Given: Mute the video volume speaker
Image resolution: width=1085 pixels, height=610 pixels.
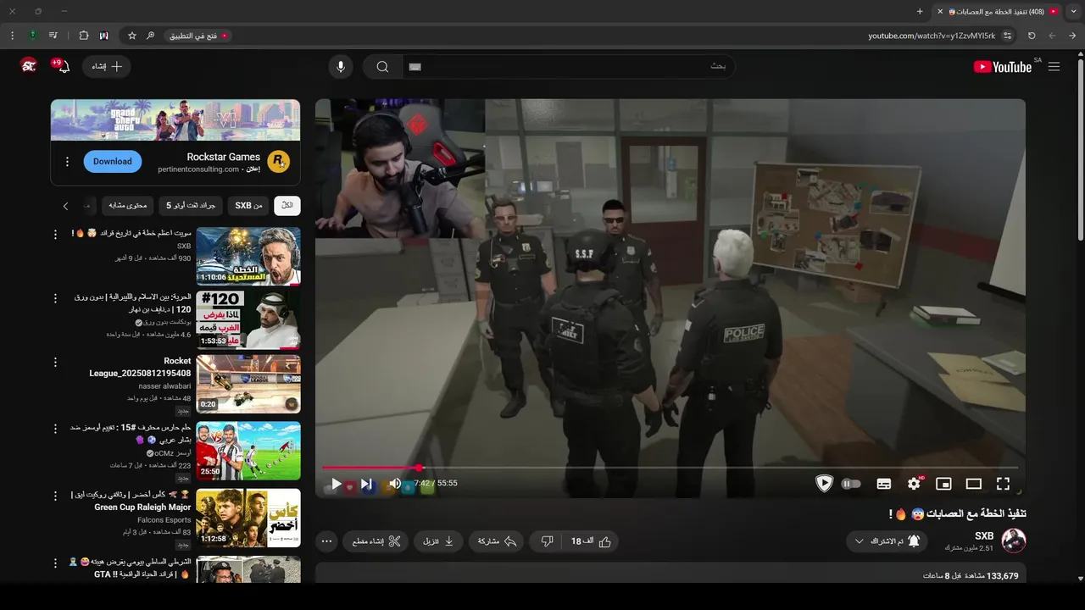Looking at the screenshot, I should point(395,484).
